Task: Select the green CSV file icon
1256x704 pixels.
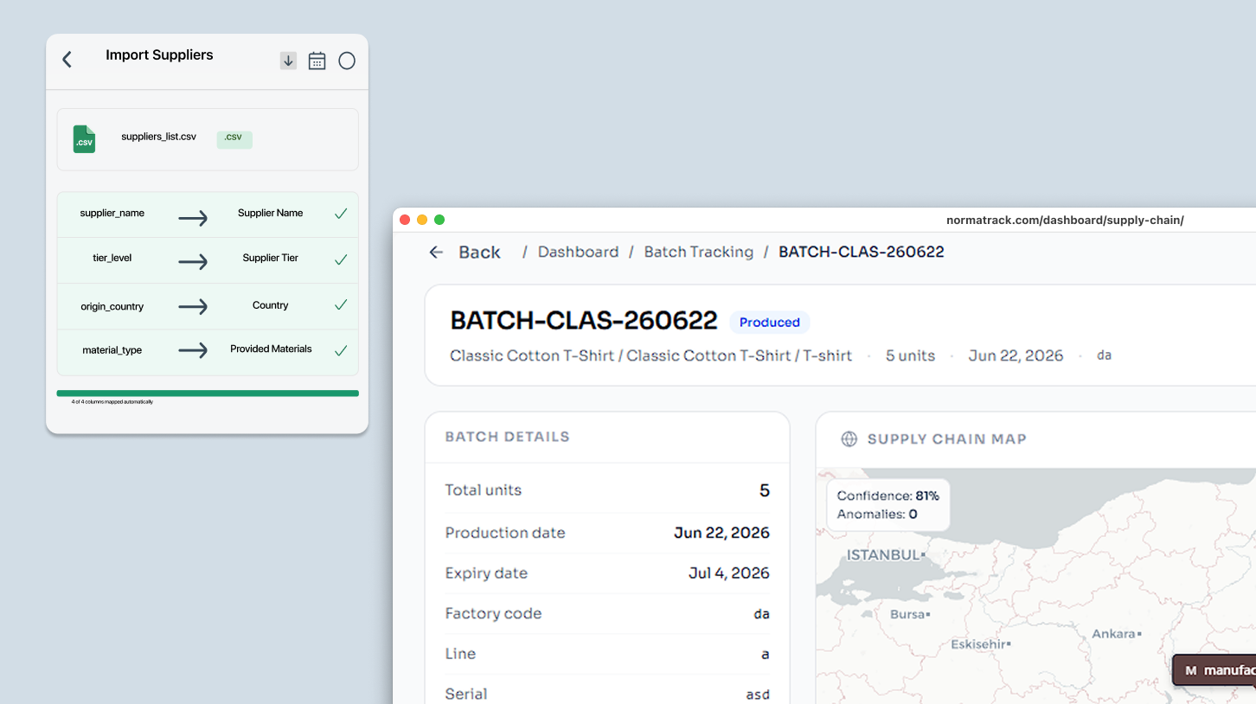Action: click(x=84, y=139)
